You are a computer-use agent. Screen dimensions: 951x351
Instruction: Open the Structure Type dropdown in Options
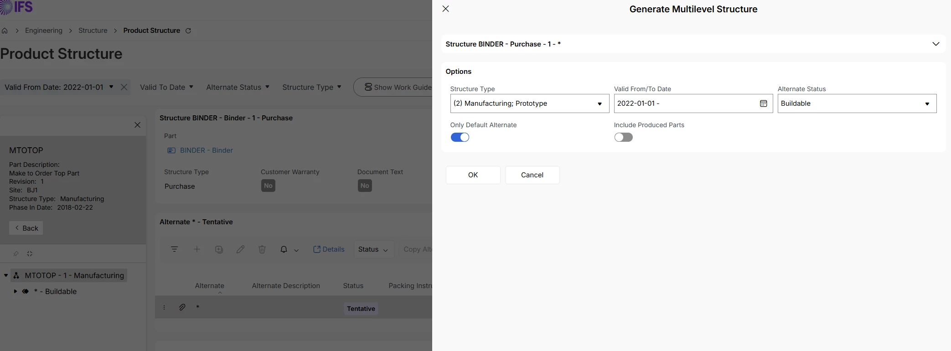point(529,103)
